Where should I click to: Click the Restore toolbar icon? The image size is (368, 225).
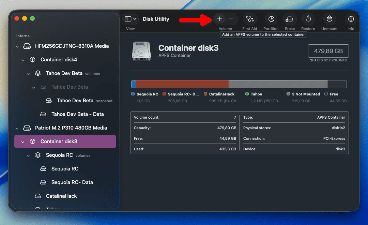click(x=308, y=19)
